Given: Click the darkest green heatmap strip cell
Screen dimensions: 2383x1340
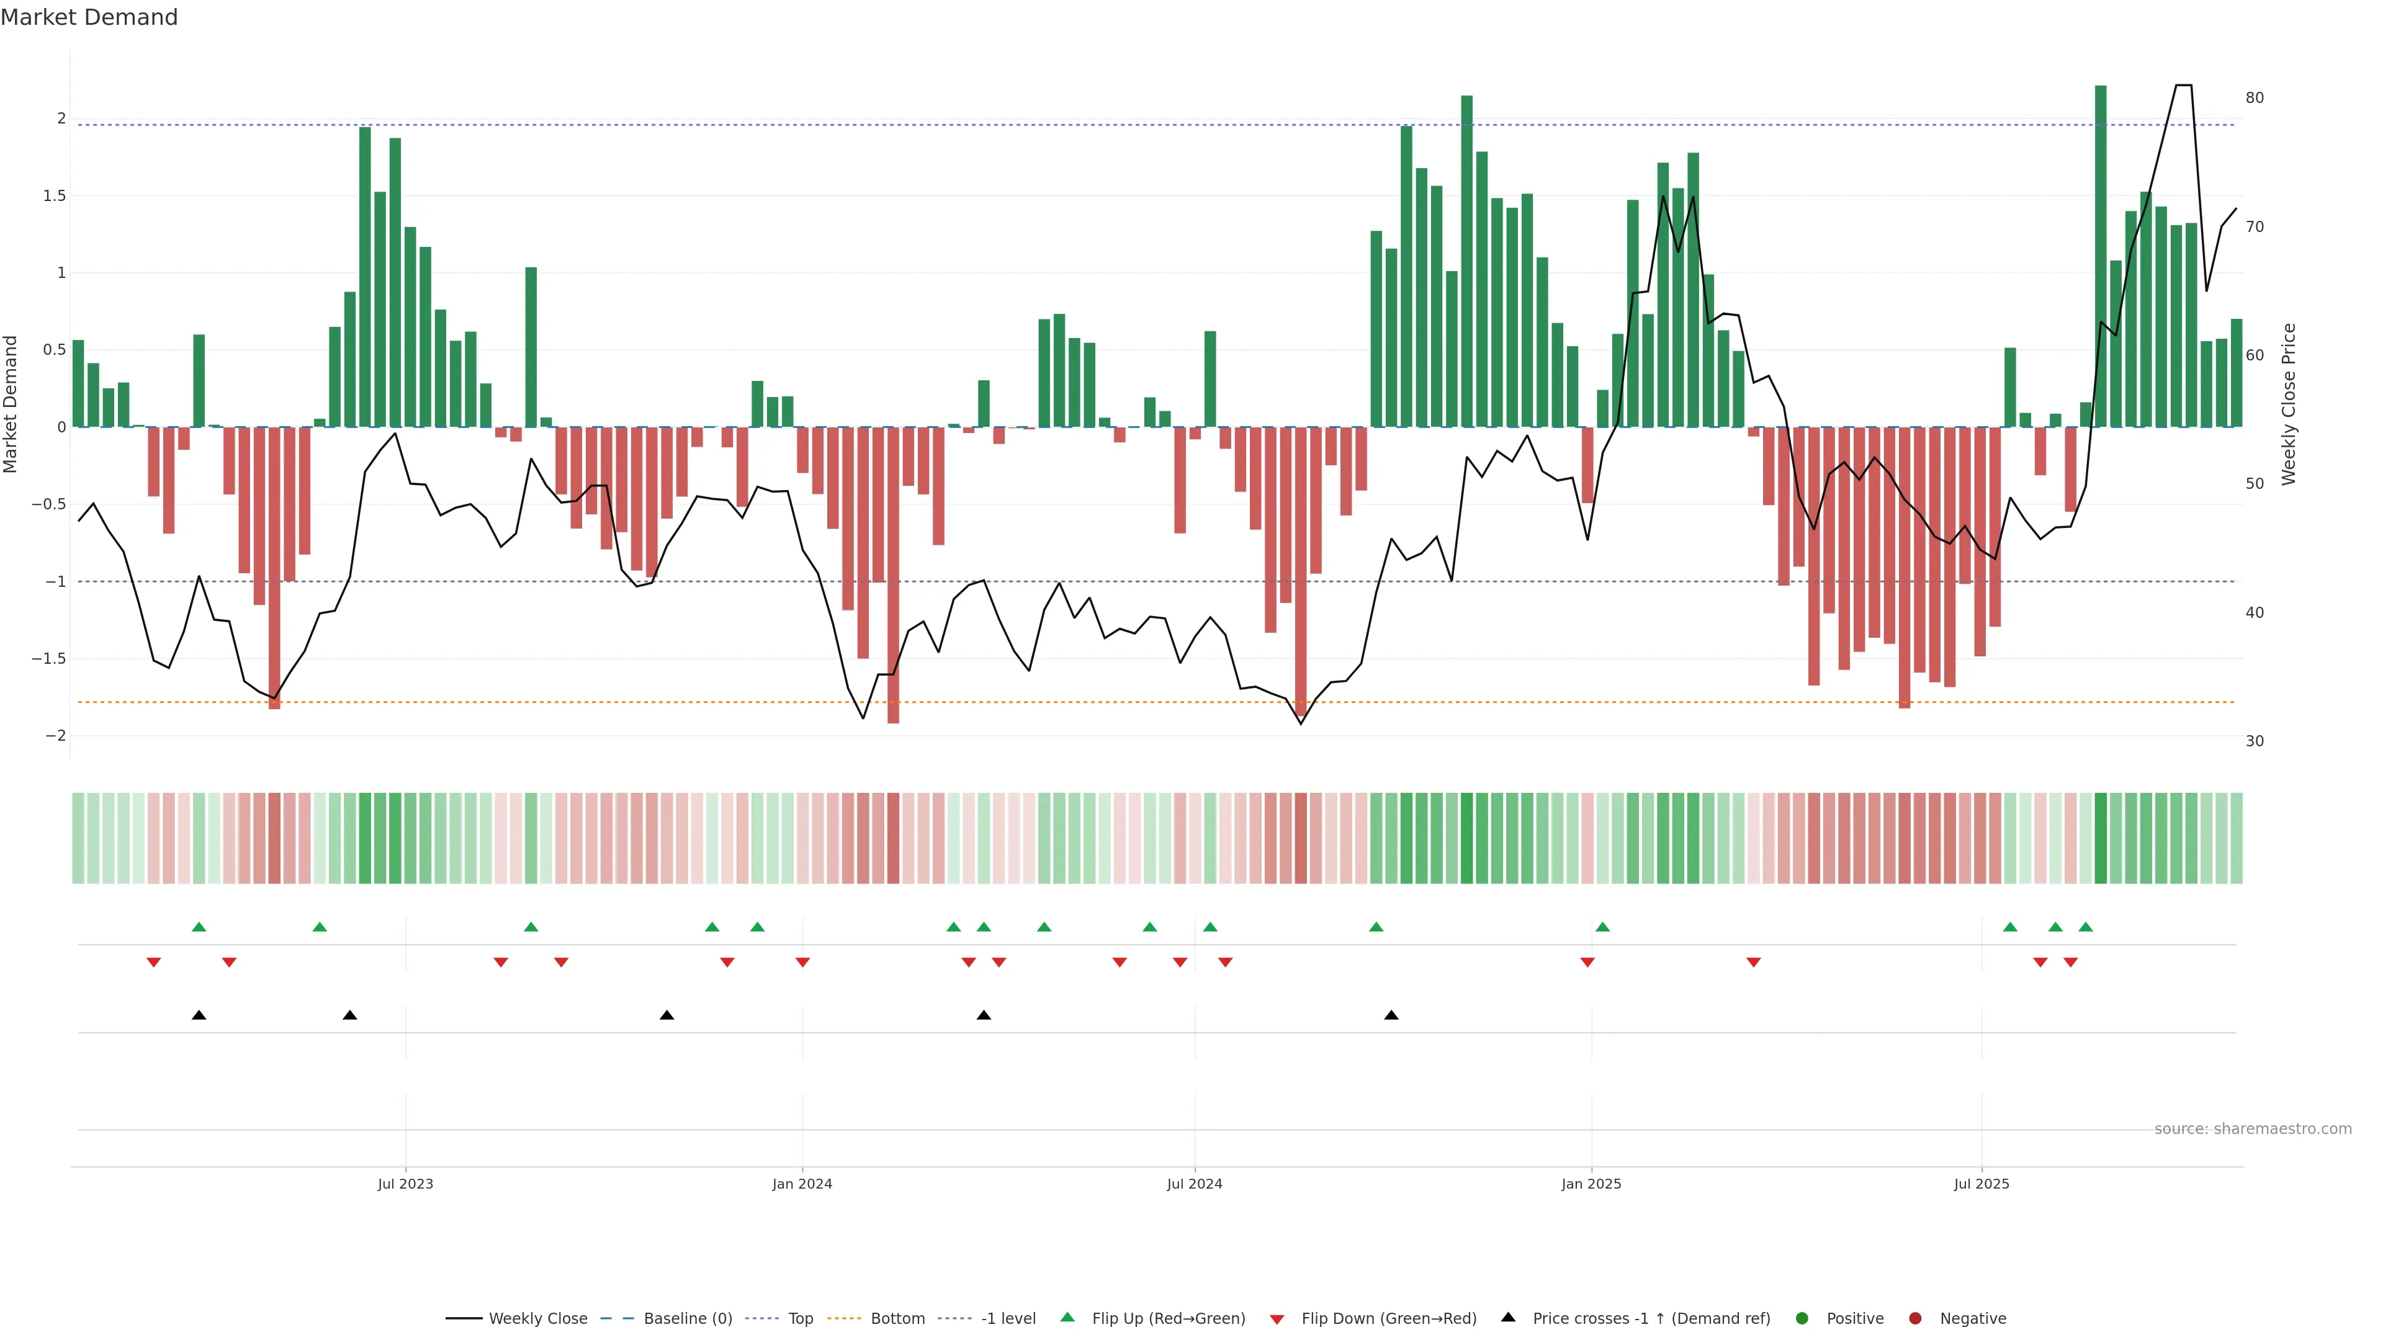Looking at the screenshot, I should 2101,838.
